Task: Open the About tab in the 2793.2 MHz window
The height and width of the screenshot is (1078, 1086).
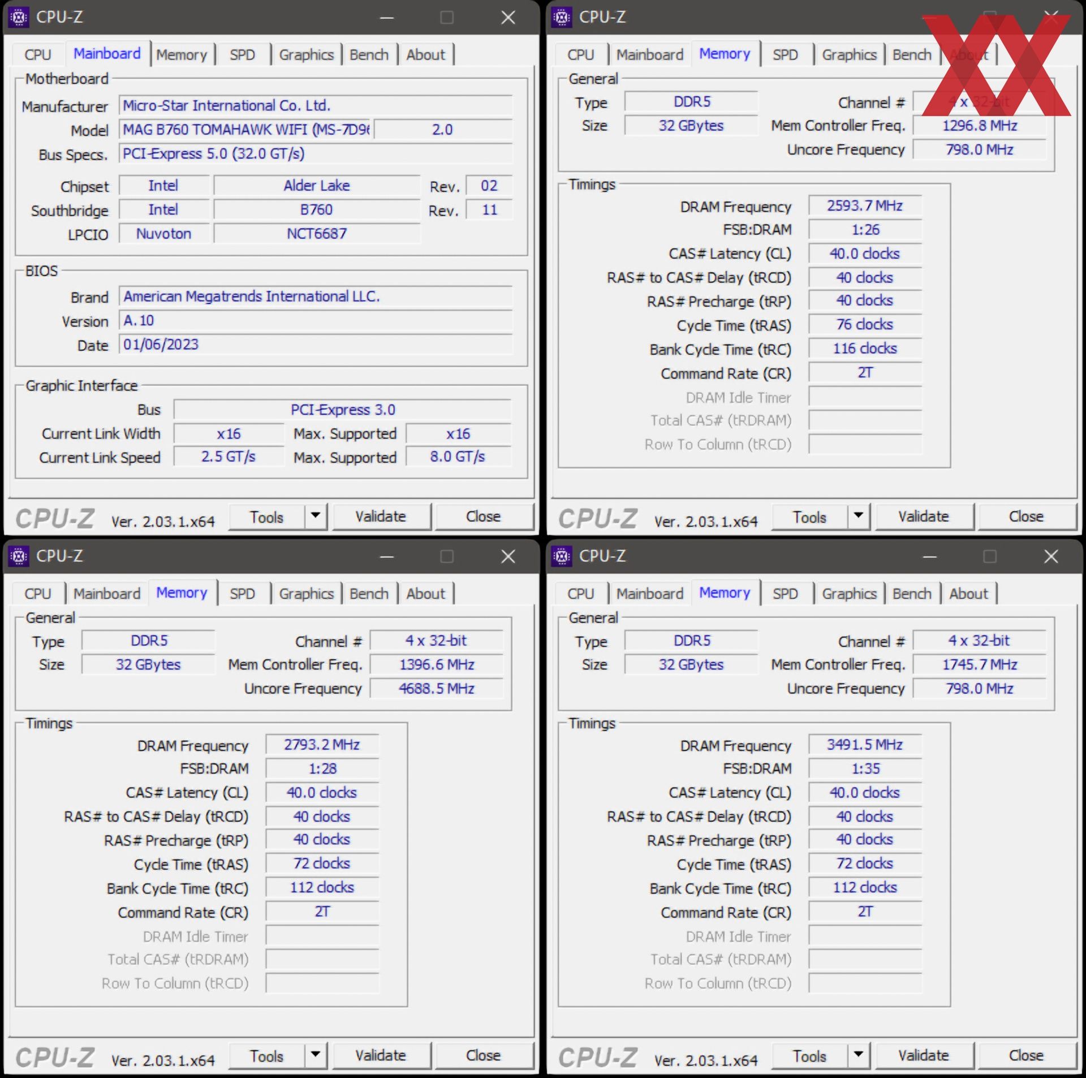Action: (425, 594)
